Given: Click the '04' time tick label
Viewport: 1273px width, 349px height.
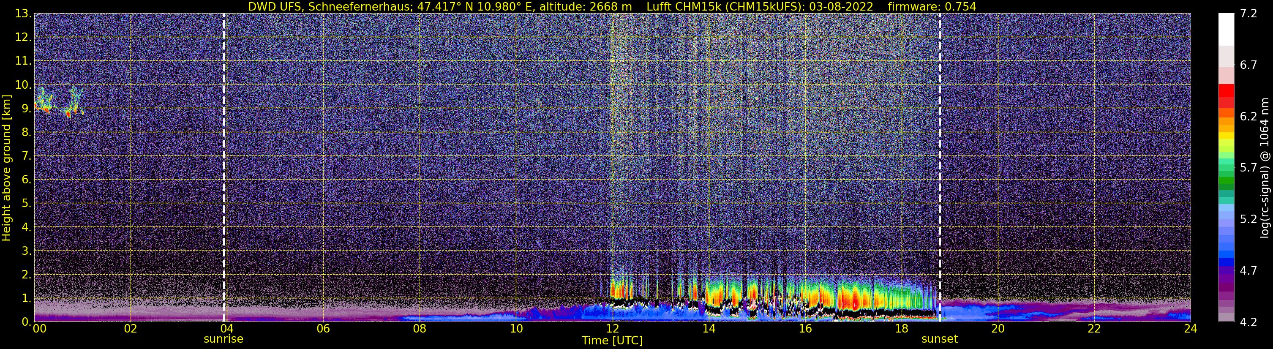Looking at the screenshot, I should tap(226, 329).
